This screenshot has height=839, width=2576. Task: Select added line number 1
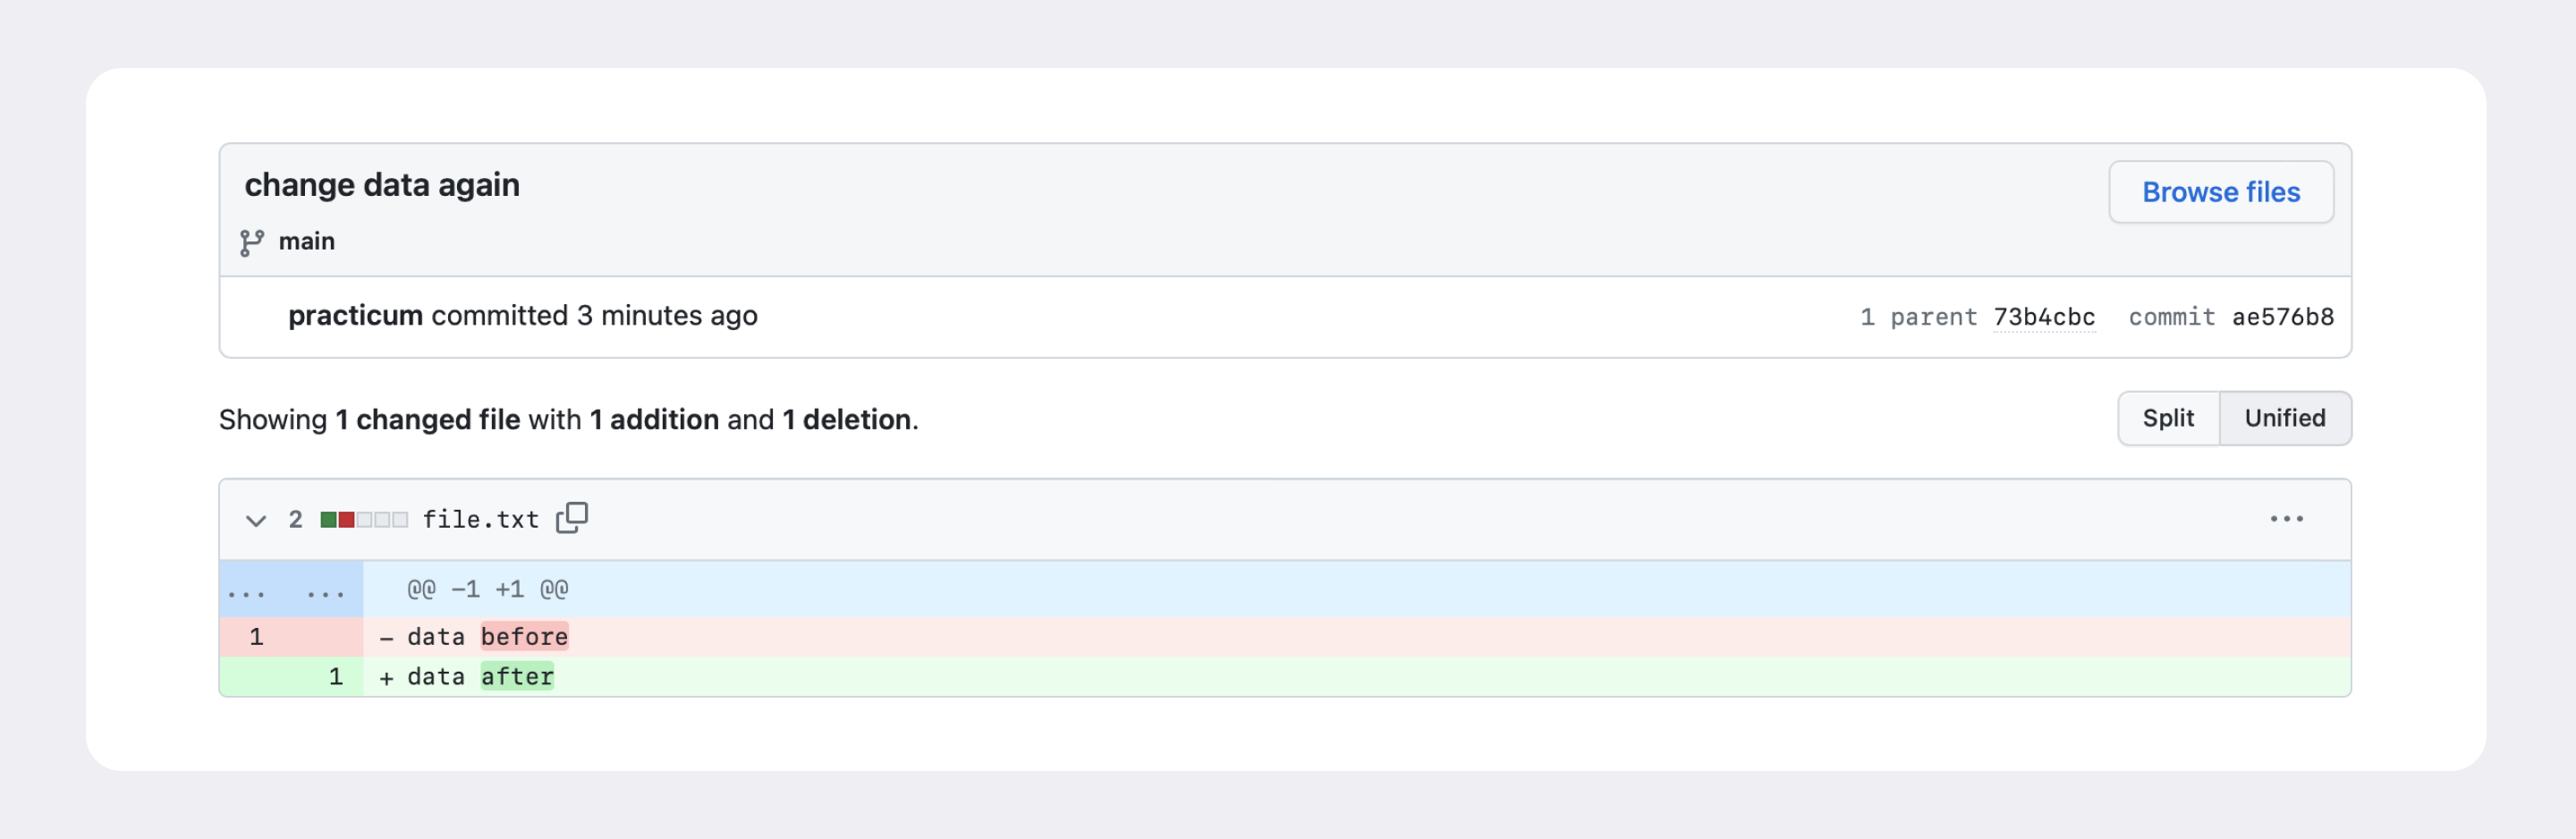coord(336,677)
